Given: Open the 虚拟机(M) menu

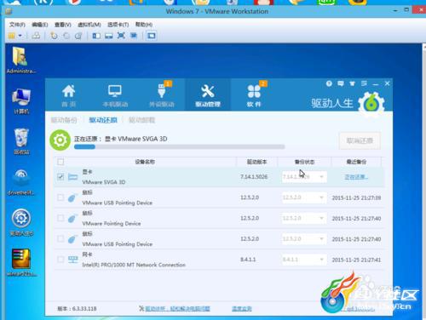Looking at the screenshot, I should coord(89,25).
